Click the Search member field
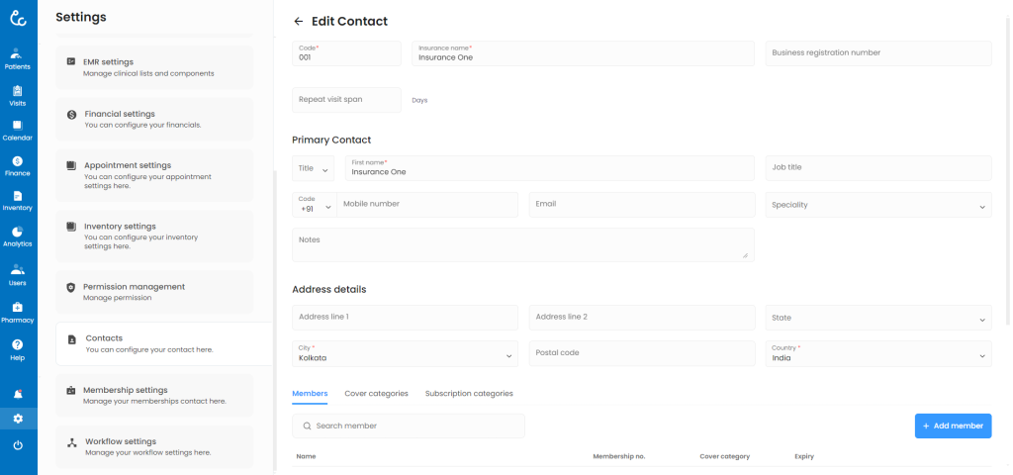The image size is (1013, 475). (408, 426)
